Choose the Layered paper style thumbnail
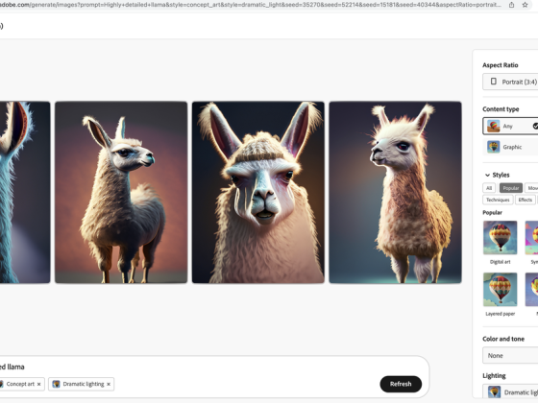 point(500,290)
